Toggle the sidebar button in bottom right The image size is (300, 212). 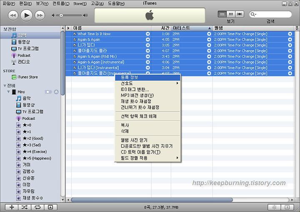(x=287, y=207)
